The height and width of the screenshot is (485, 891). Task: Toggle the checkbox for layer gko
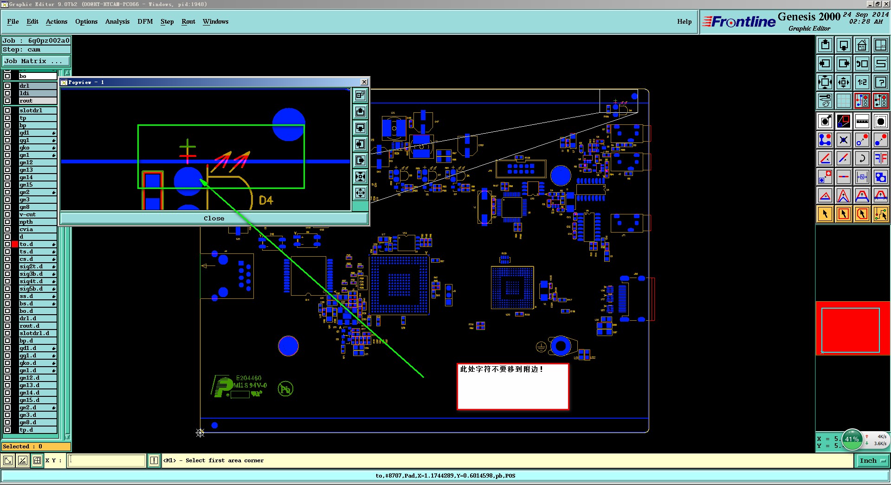click(x=7, y=148)
